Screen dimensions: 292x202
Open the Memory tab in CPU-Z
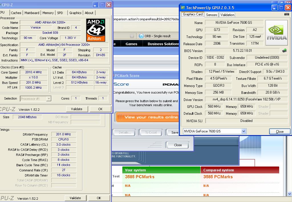click(x=48, y=13)
